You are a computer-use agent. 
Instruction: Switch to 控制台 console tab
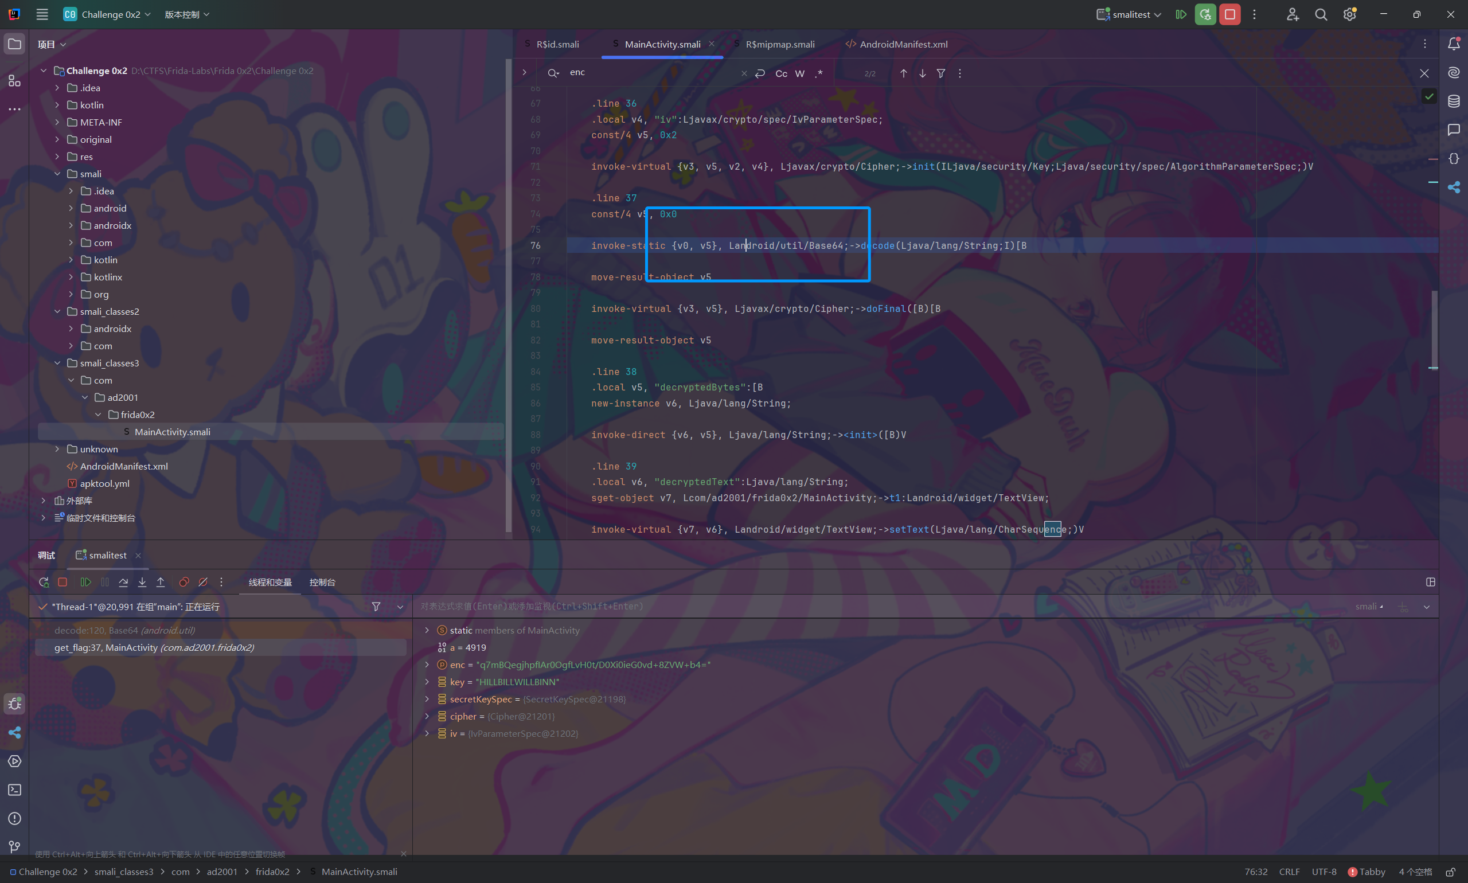pos(322,582)
